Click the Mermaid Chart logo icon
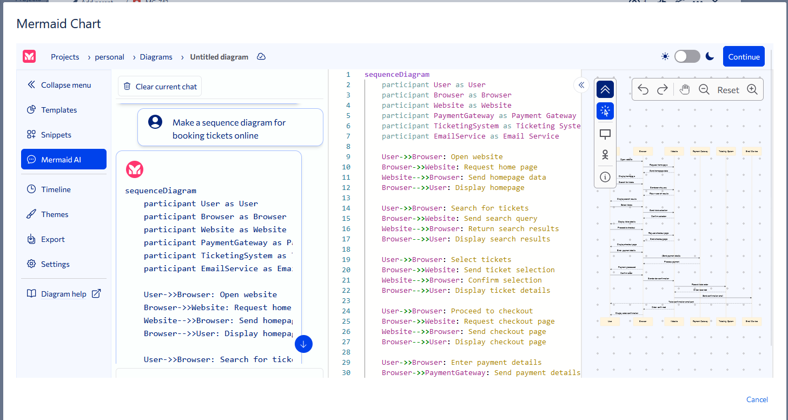788x420 pixels. pyautogui.click(x=29, y=56)
